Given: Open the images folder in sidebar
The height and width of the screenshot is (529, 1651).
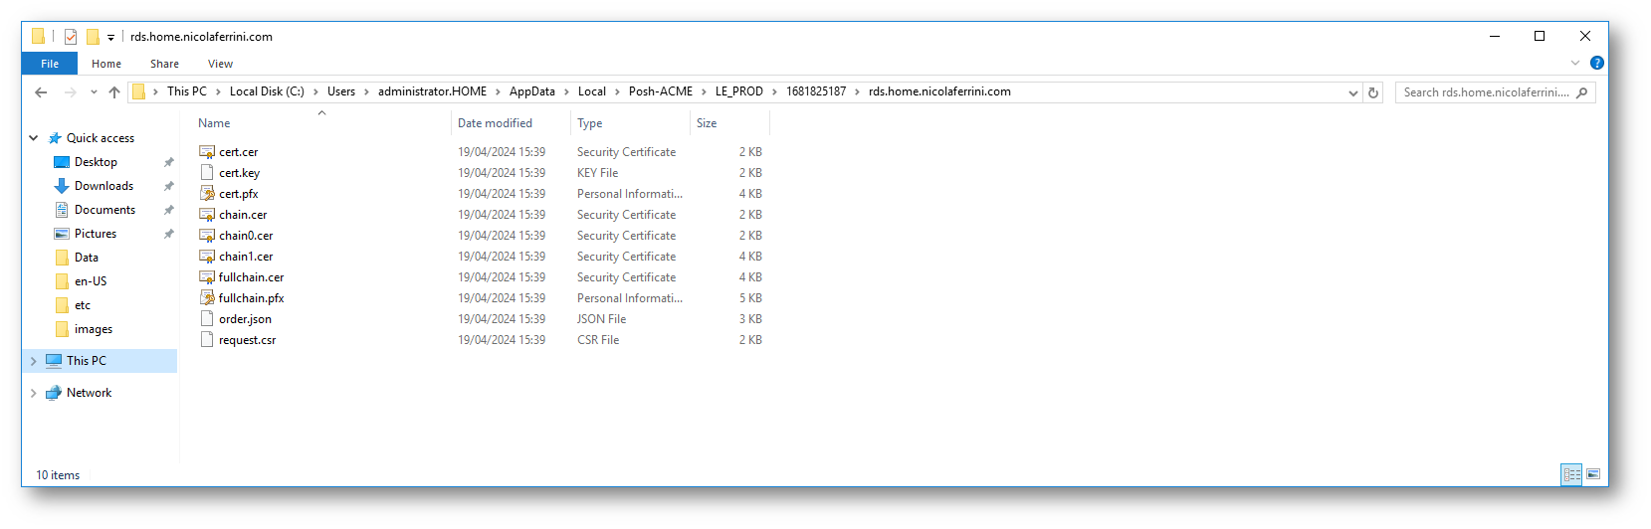Looking at the screenshot, I should tap(94, 329).
